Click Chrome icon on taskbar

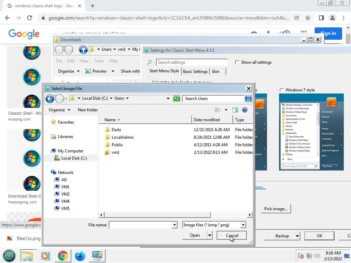pos(63,256)
